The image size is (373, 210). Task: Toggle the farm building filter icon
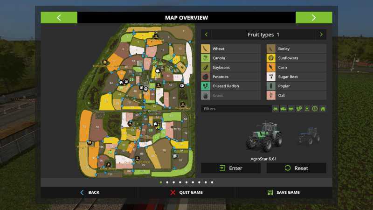pyautogui.click(x=323, y=109)
